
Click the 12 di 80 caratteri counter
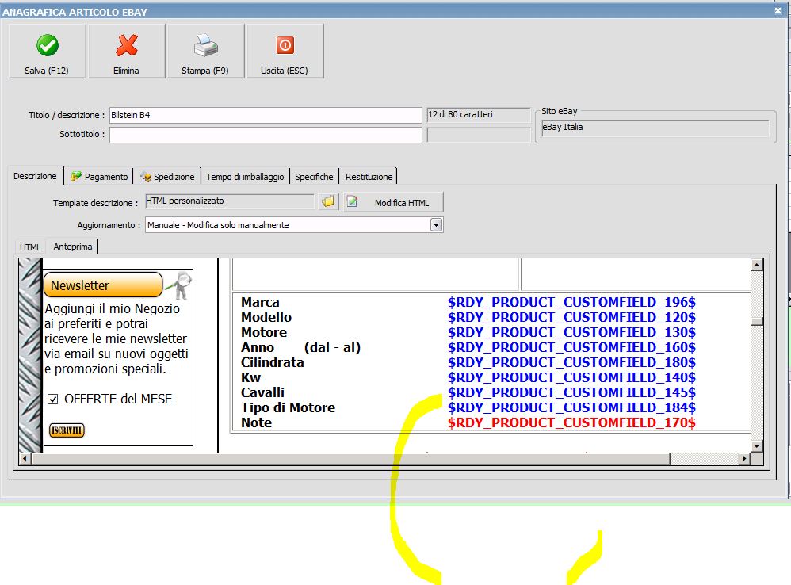tap(478, 115)
